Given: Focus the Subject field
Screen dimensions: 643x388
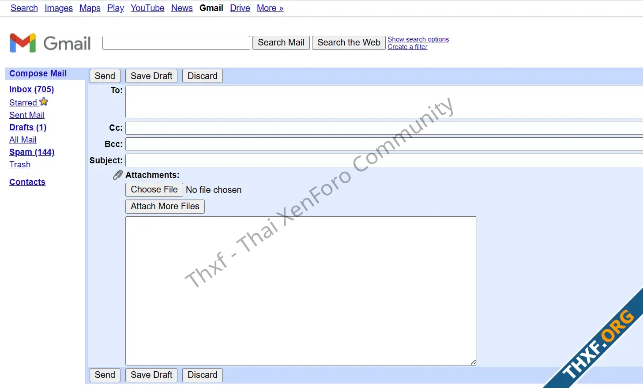Looking at the screenshot, I should [x=384, y=161].
